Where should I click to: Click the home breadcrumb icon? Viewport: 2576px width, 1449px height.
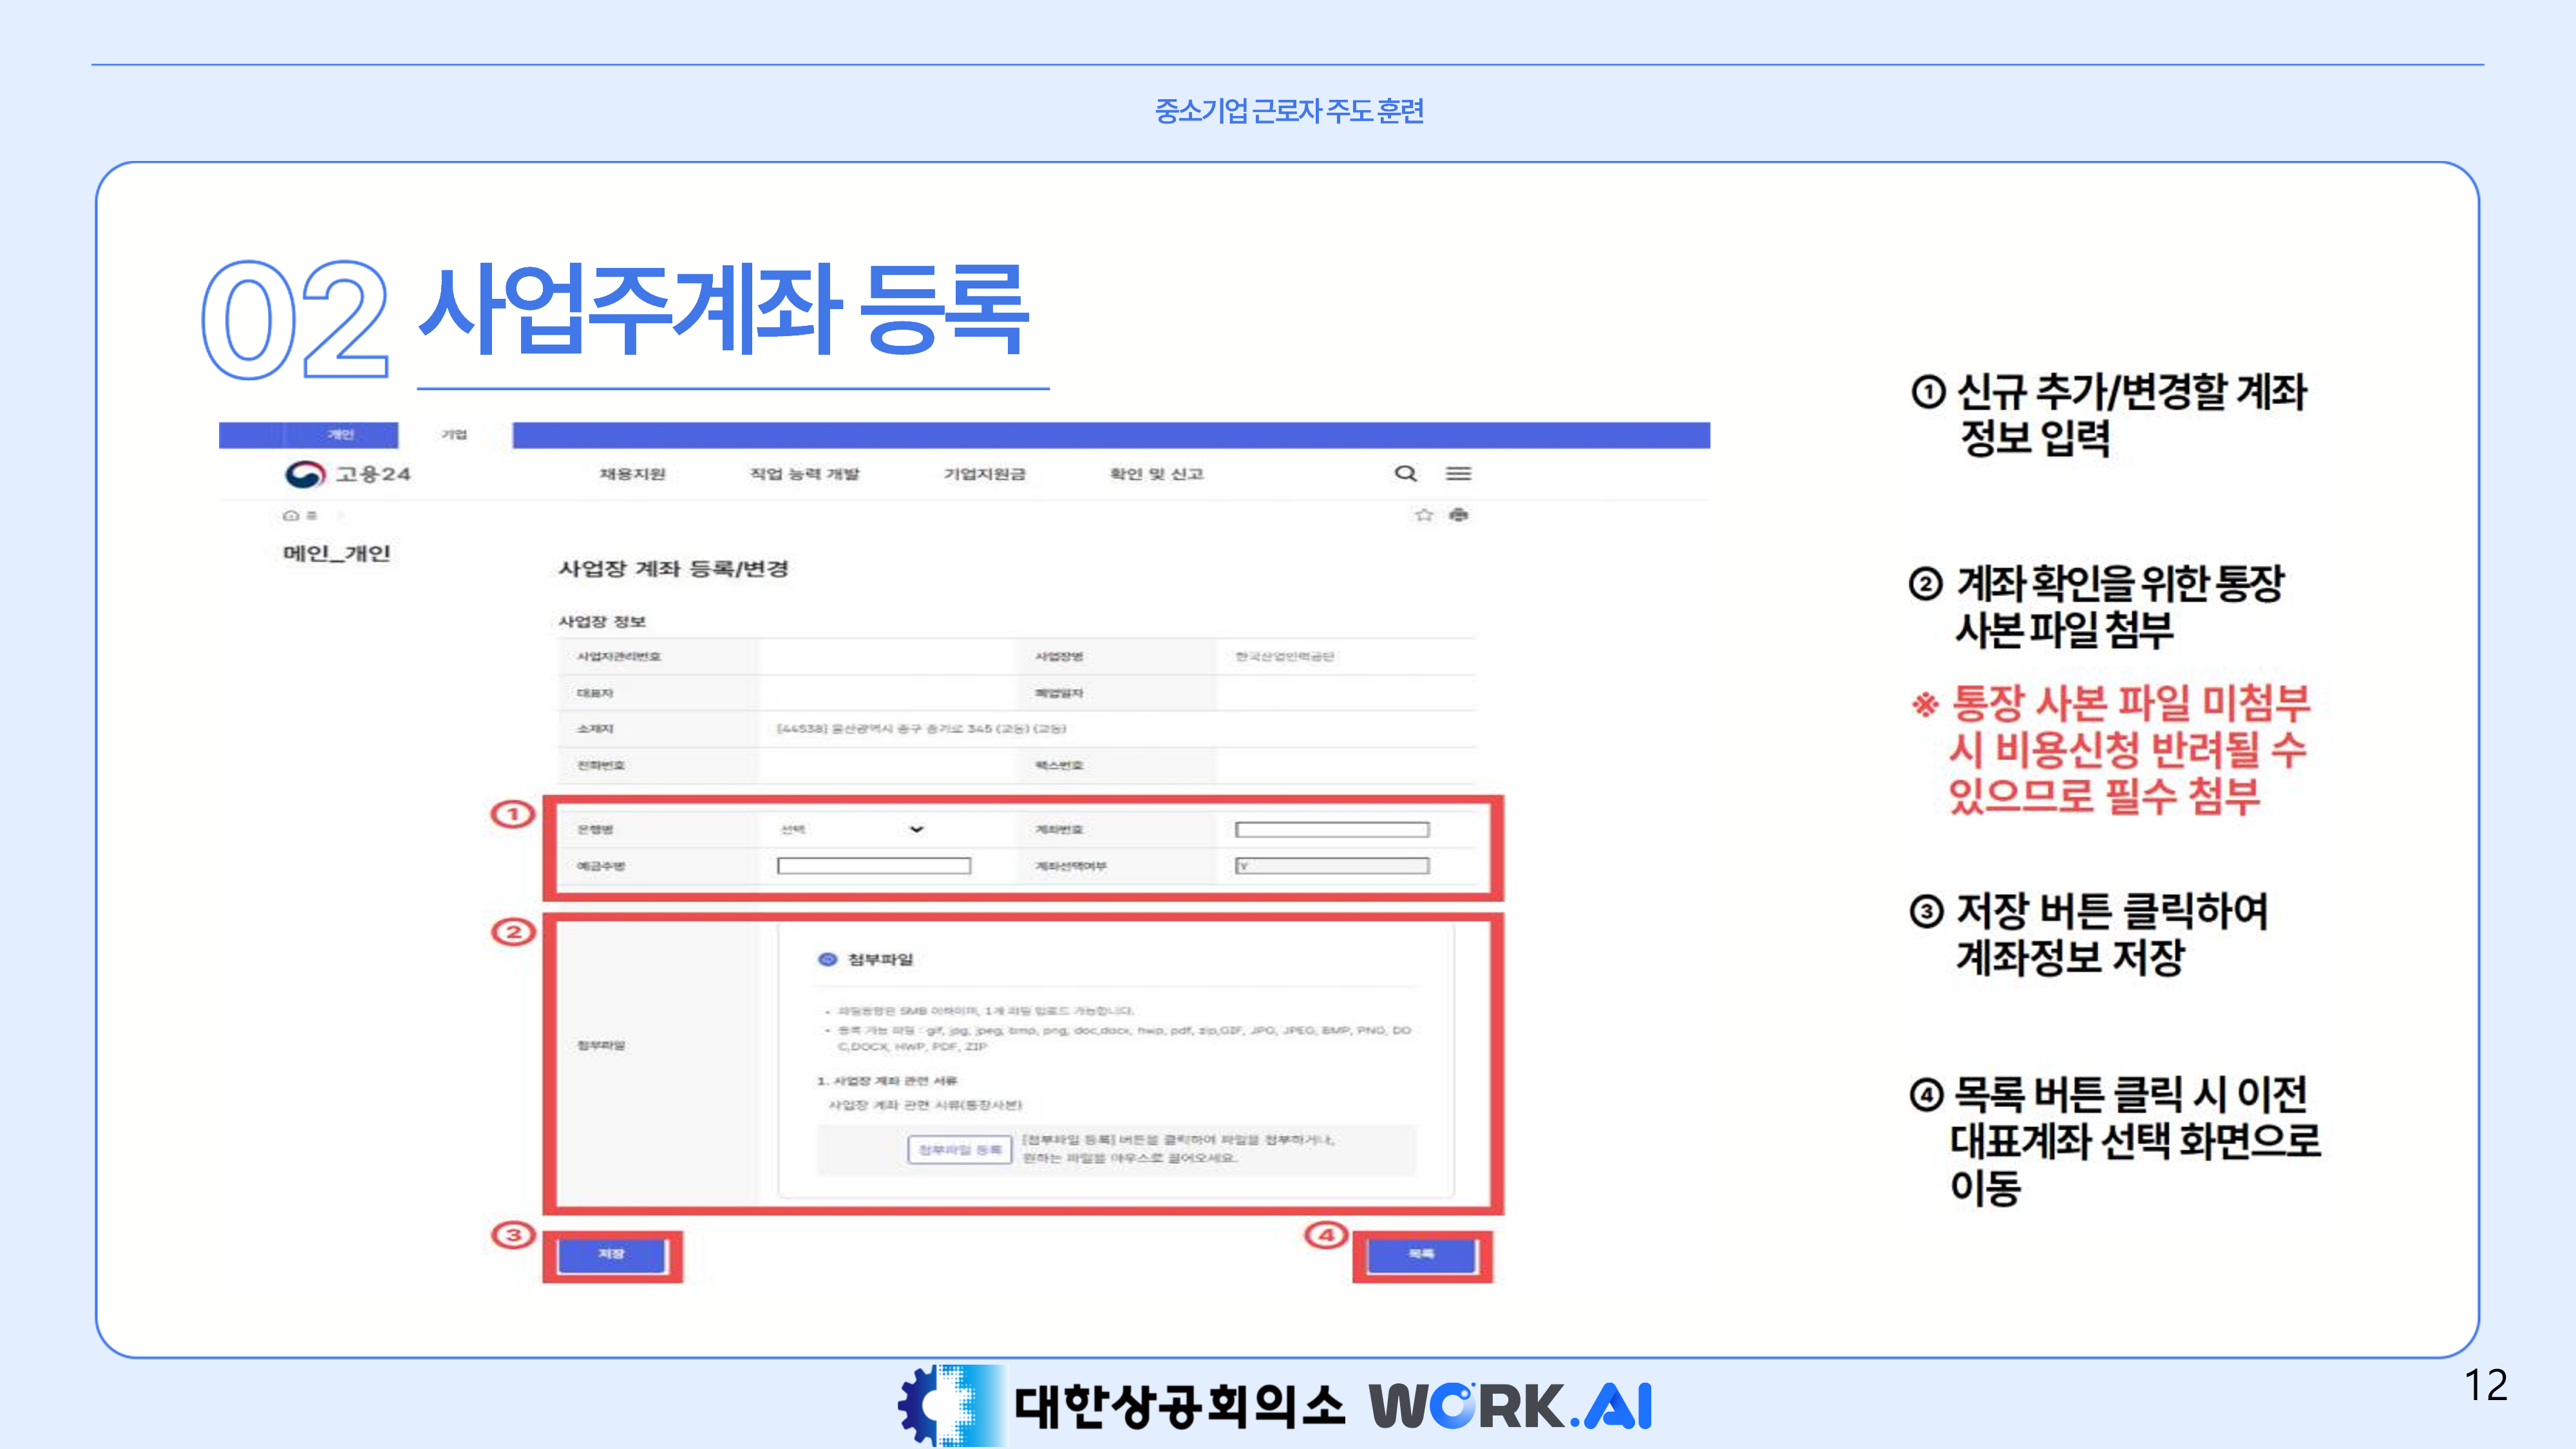click(x=291, y=516)
